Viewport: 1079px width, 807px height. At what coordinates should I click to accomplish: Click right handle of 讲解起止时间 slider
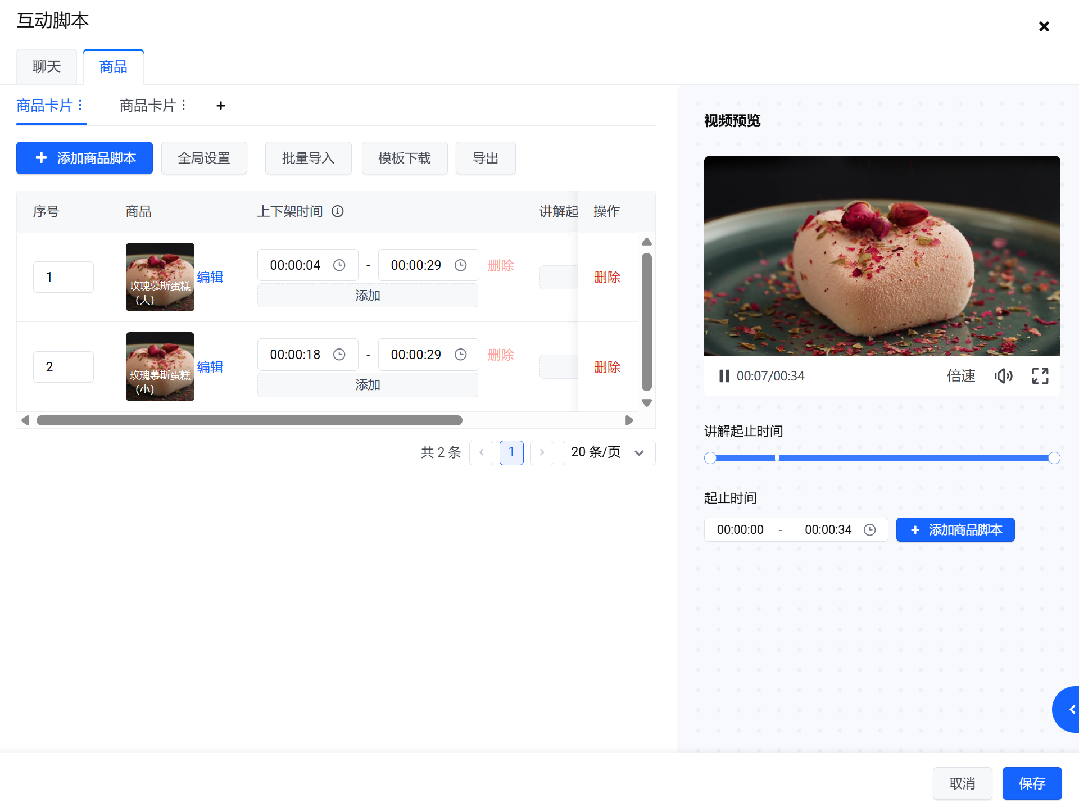click(1054, 458)
